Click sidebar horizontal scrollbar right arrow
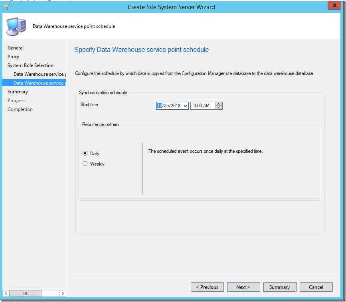Image resolution: width=346 pixels, height=302 pixels. [63, 293]
